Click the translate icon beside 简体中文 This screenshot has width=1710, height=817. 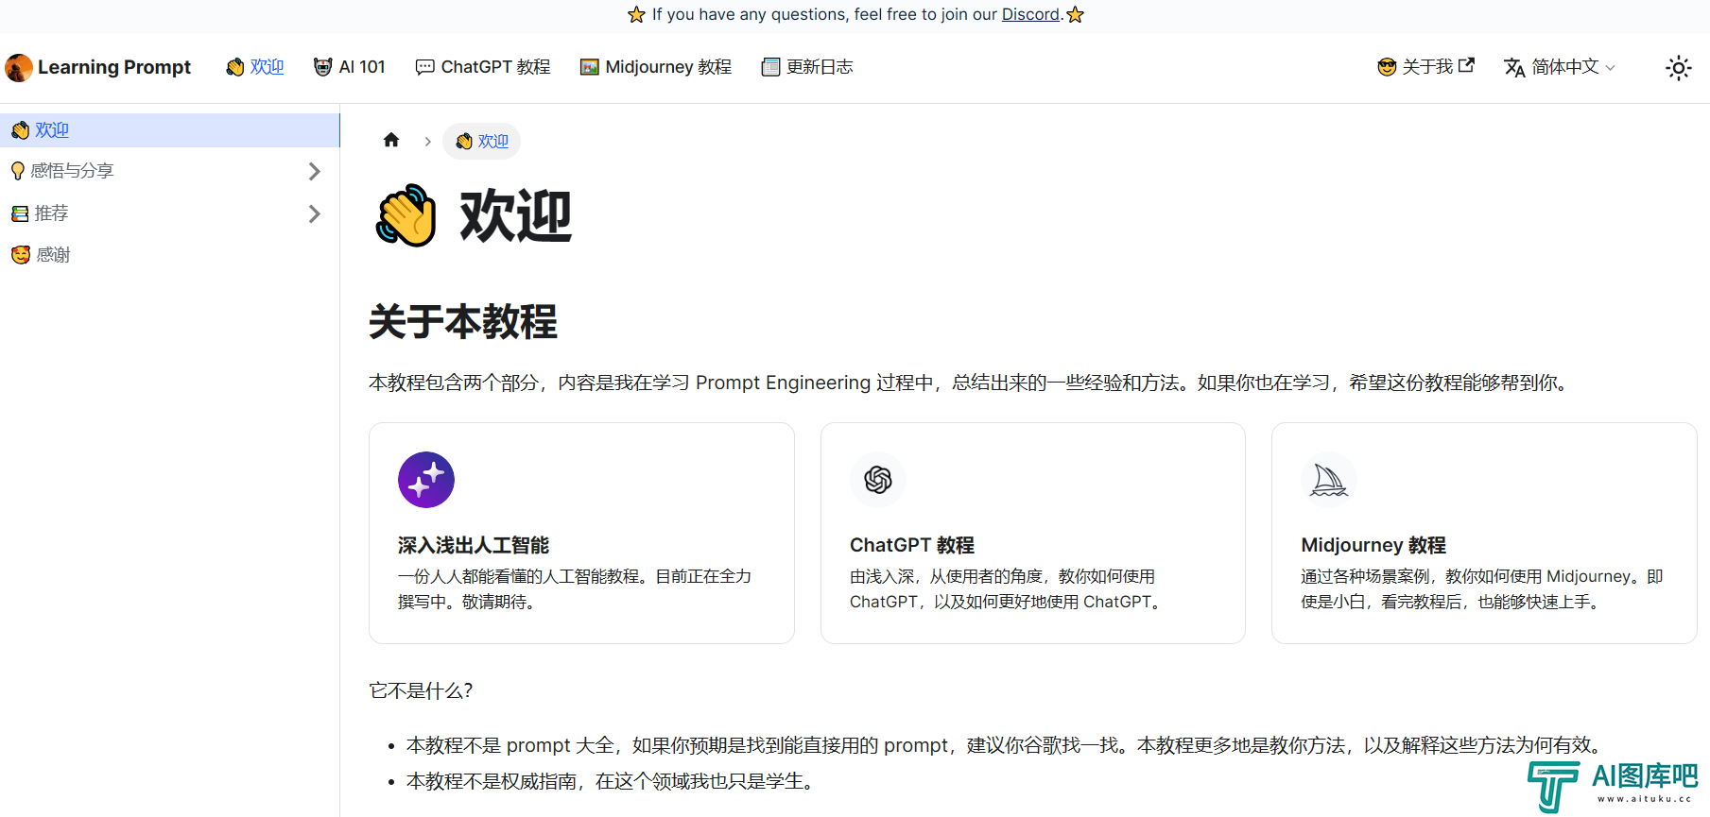click(x=1514, y=67)
